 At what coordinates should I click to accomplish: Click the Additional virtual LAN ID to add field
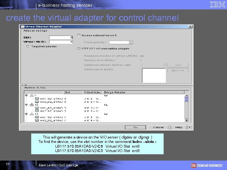[154, 65]
